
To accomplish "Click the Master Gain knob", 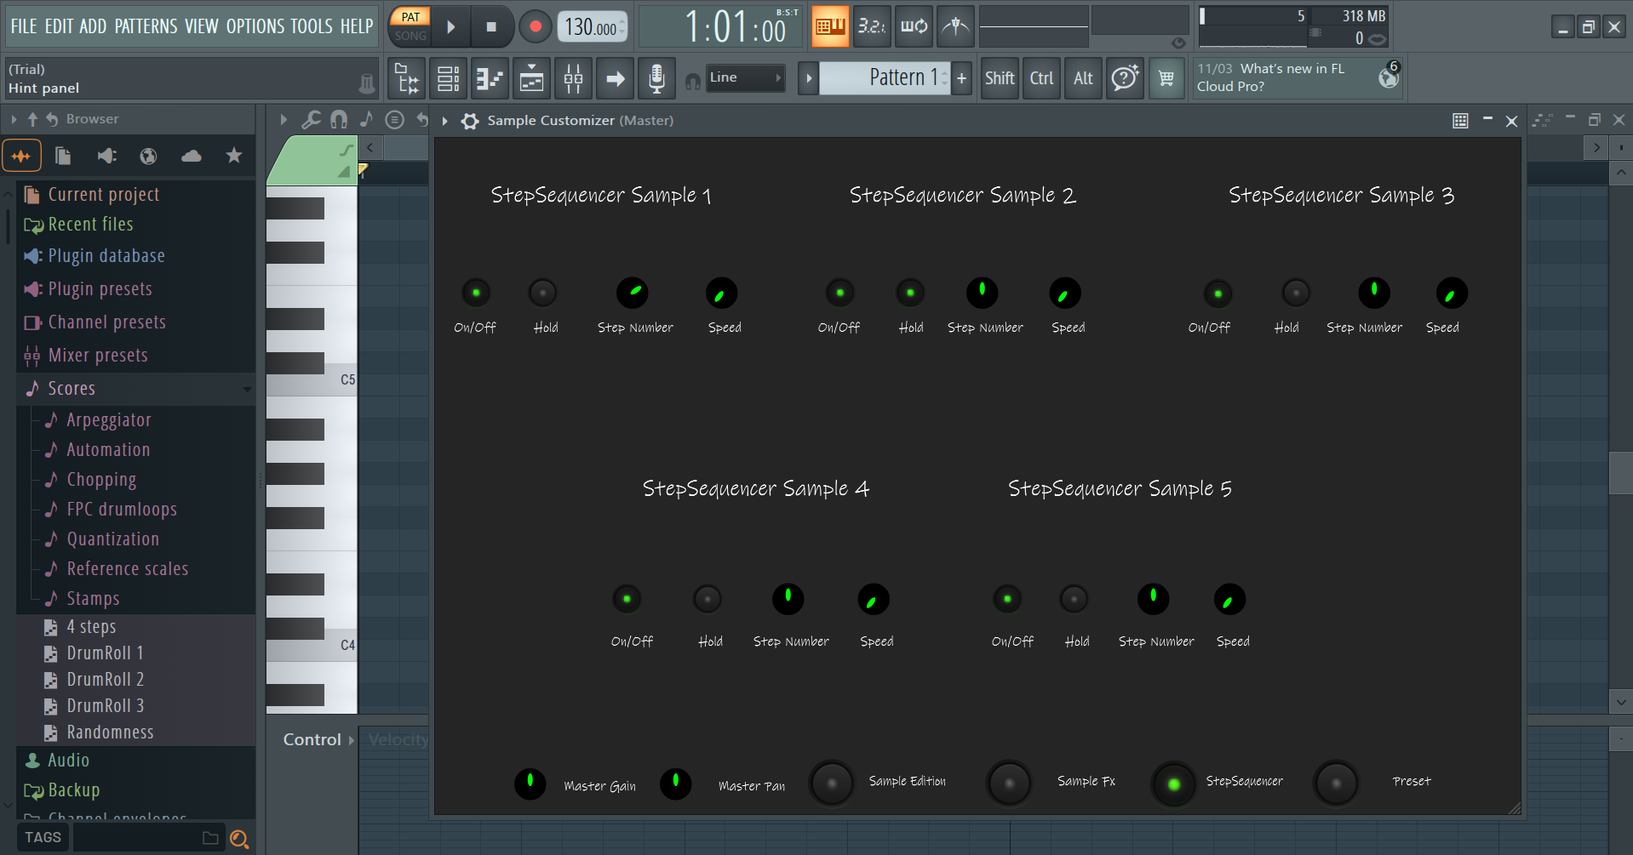I will (x=530, y=783).
